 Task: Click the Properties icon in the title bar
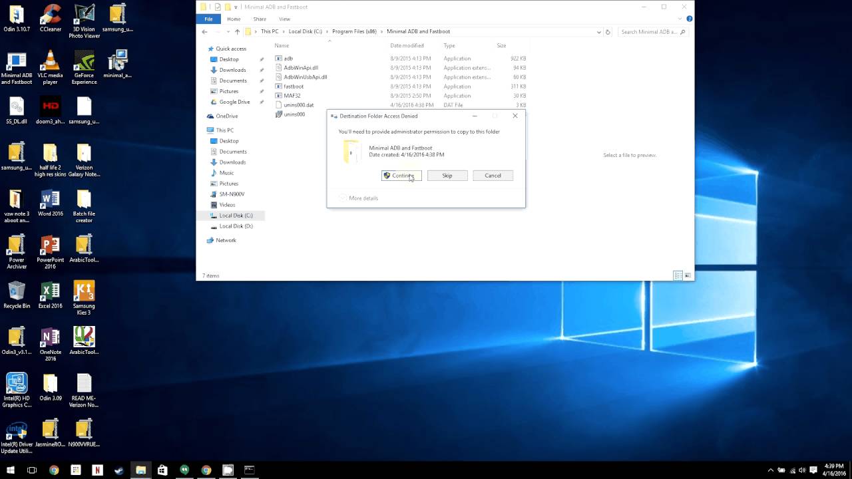218,7
